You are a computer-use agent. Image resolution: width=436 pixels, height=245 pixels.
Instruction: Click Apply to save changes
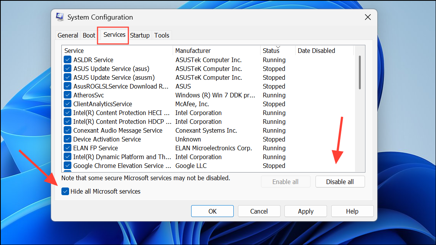pos(306,211)
